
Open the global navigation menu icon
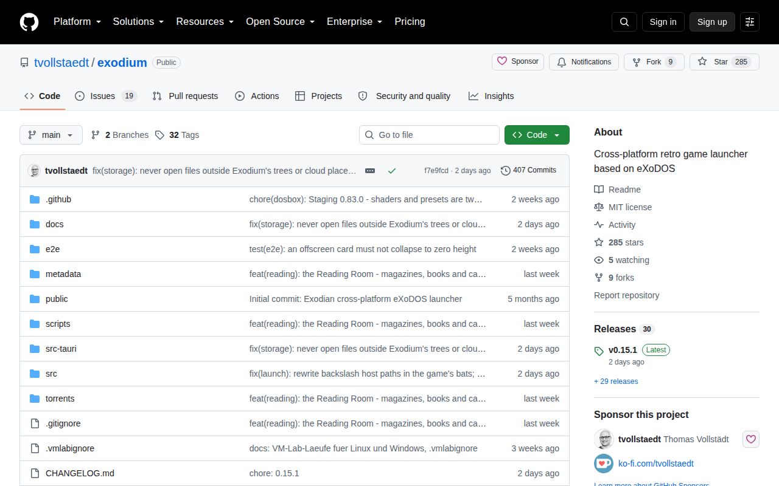pos(750,22)
